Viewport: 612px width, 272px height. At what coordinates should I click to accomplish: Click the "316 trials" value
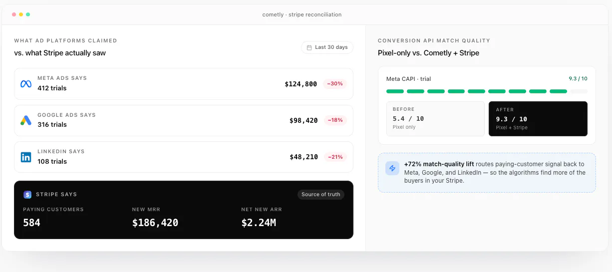coord(52,125)
